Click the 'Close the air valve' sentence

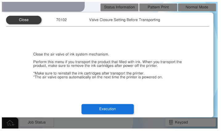pos(71,55)
